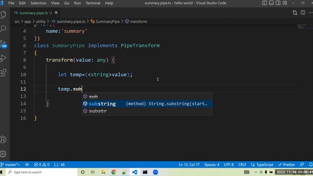Click the class SummaryPipe declaration line
The width and height of the screenshot is (313, 176).
(97, 45)
